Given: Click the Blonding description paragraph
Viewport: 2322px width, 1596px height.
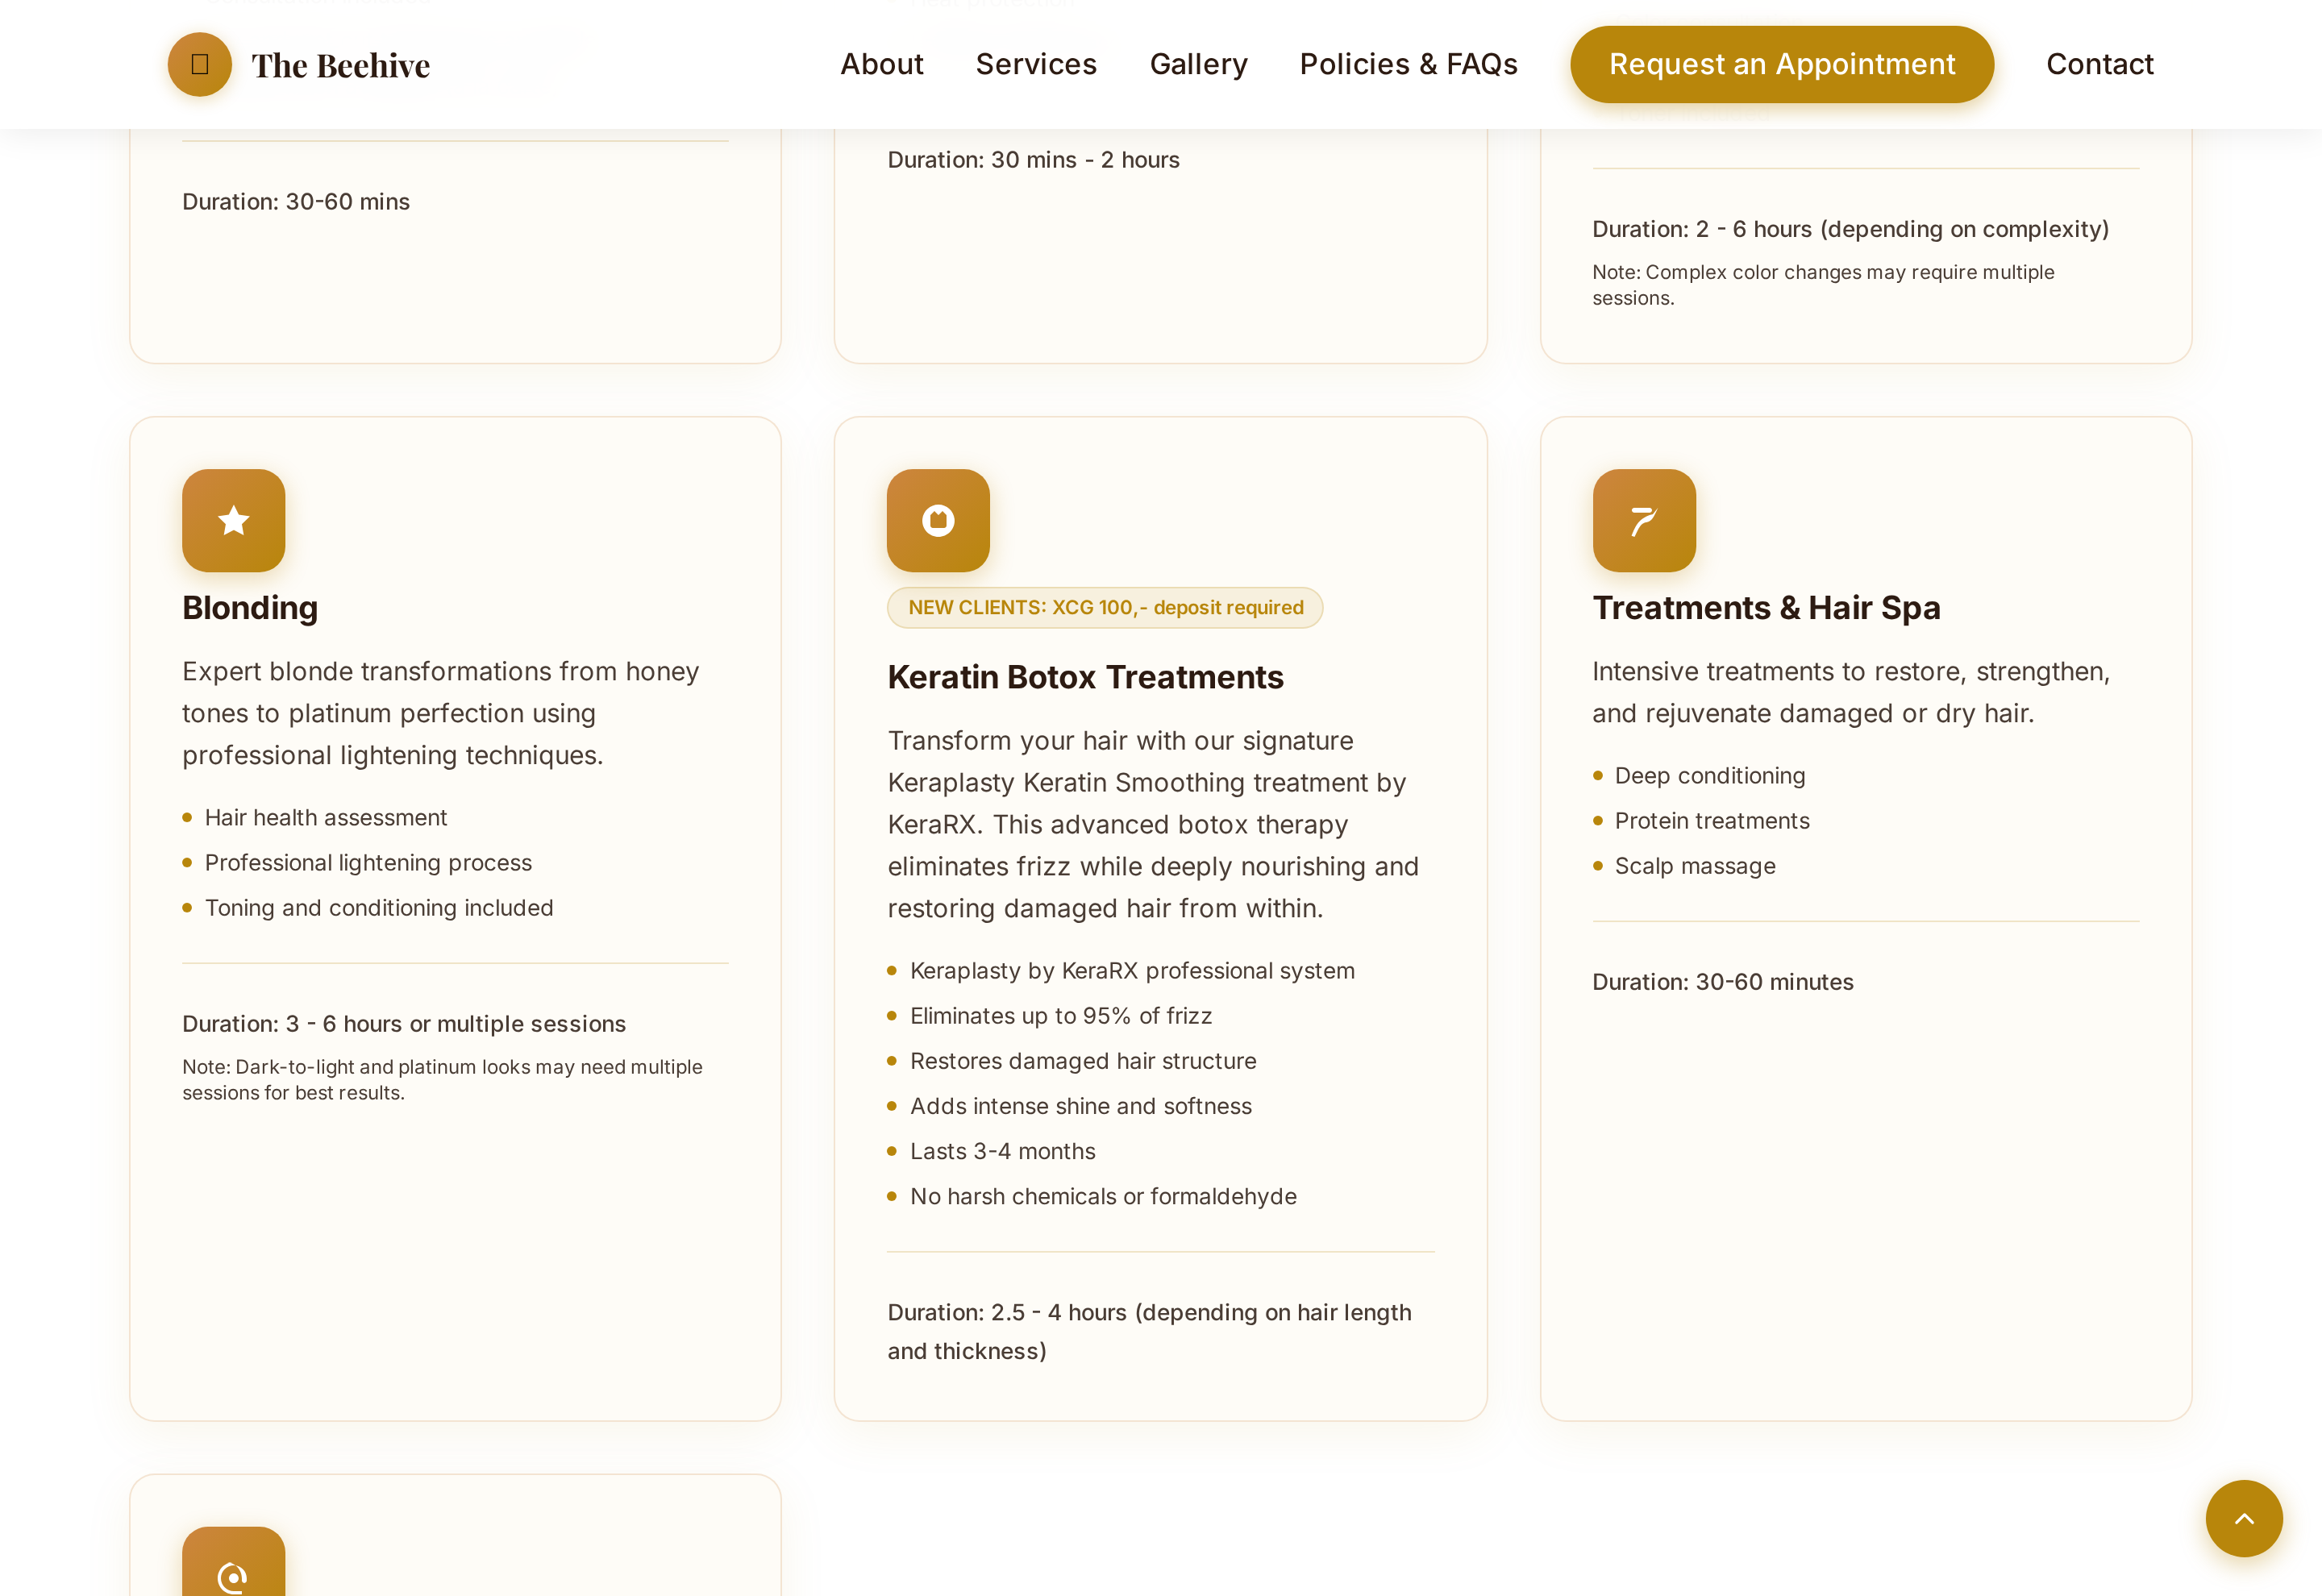Looking at the screenshot, I should pyautogui.click(x=440, y=712).
